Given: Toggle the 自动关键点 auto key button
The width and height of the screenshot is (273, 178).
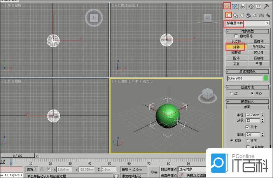Looking at the screenshot, I should tap(168, 169).
